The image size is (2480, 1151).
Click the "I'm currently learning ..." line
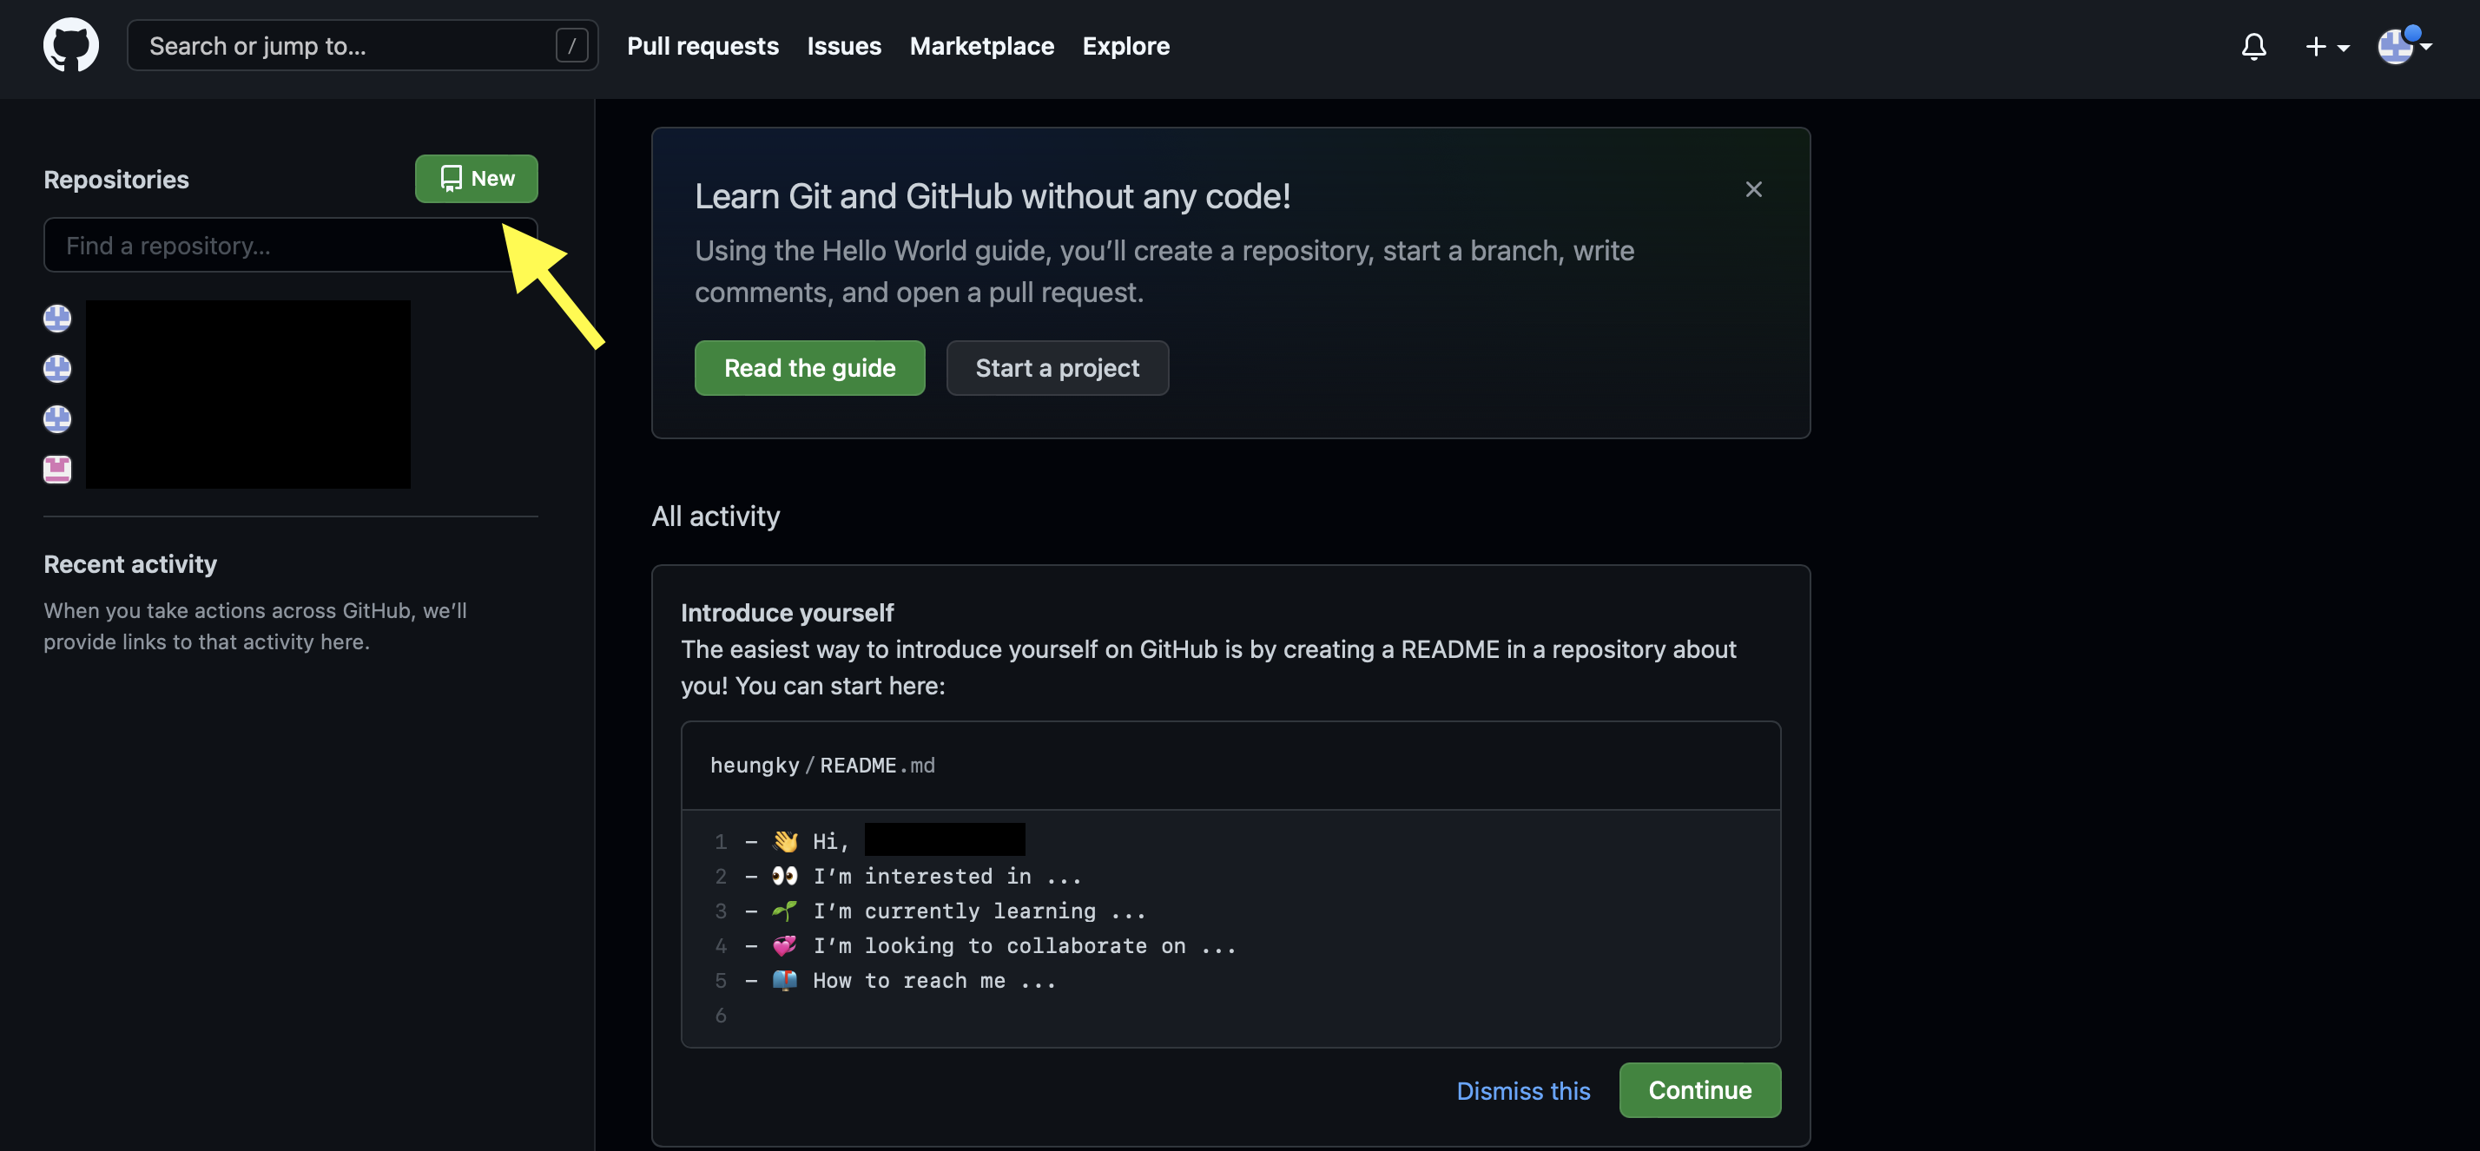click(x=945, y=911)
